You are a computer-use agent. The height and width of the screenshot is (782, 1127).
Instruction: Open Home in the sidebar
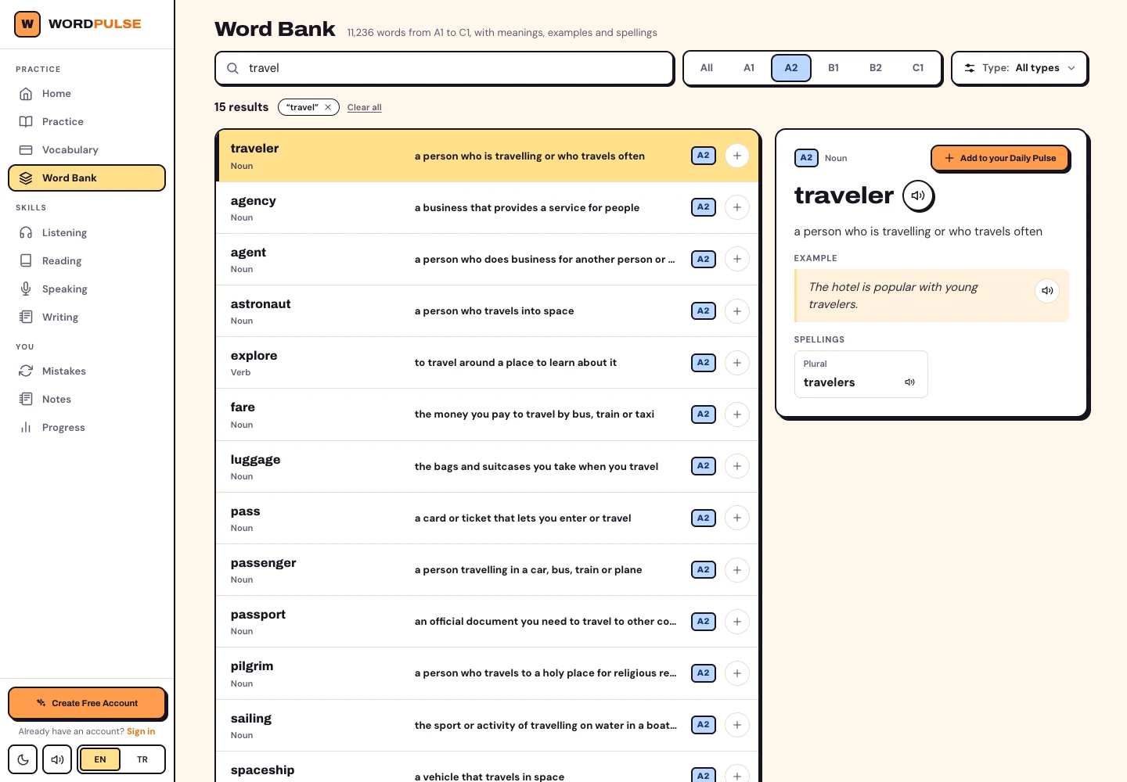point(87,94)
